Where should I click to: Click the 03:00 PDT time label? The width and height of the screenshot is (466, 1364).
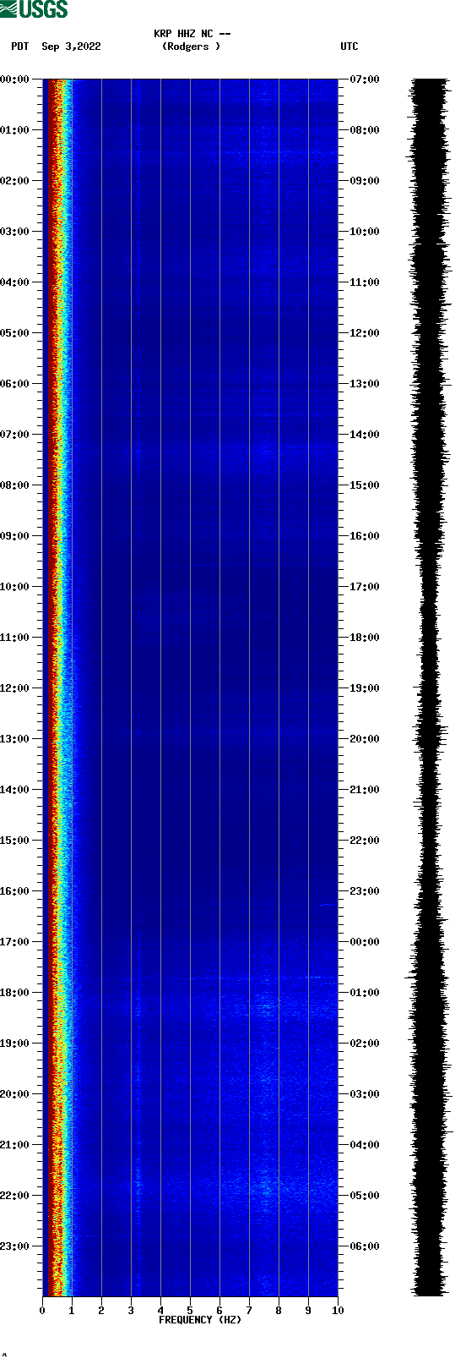coord(15,232)
